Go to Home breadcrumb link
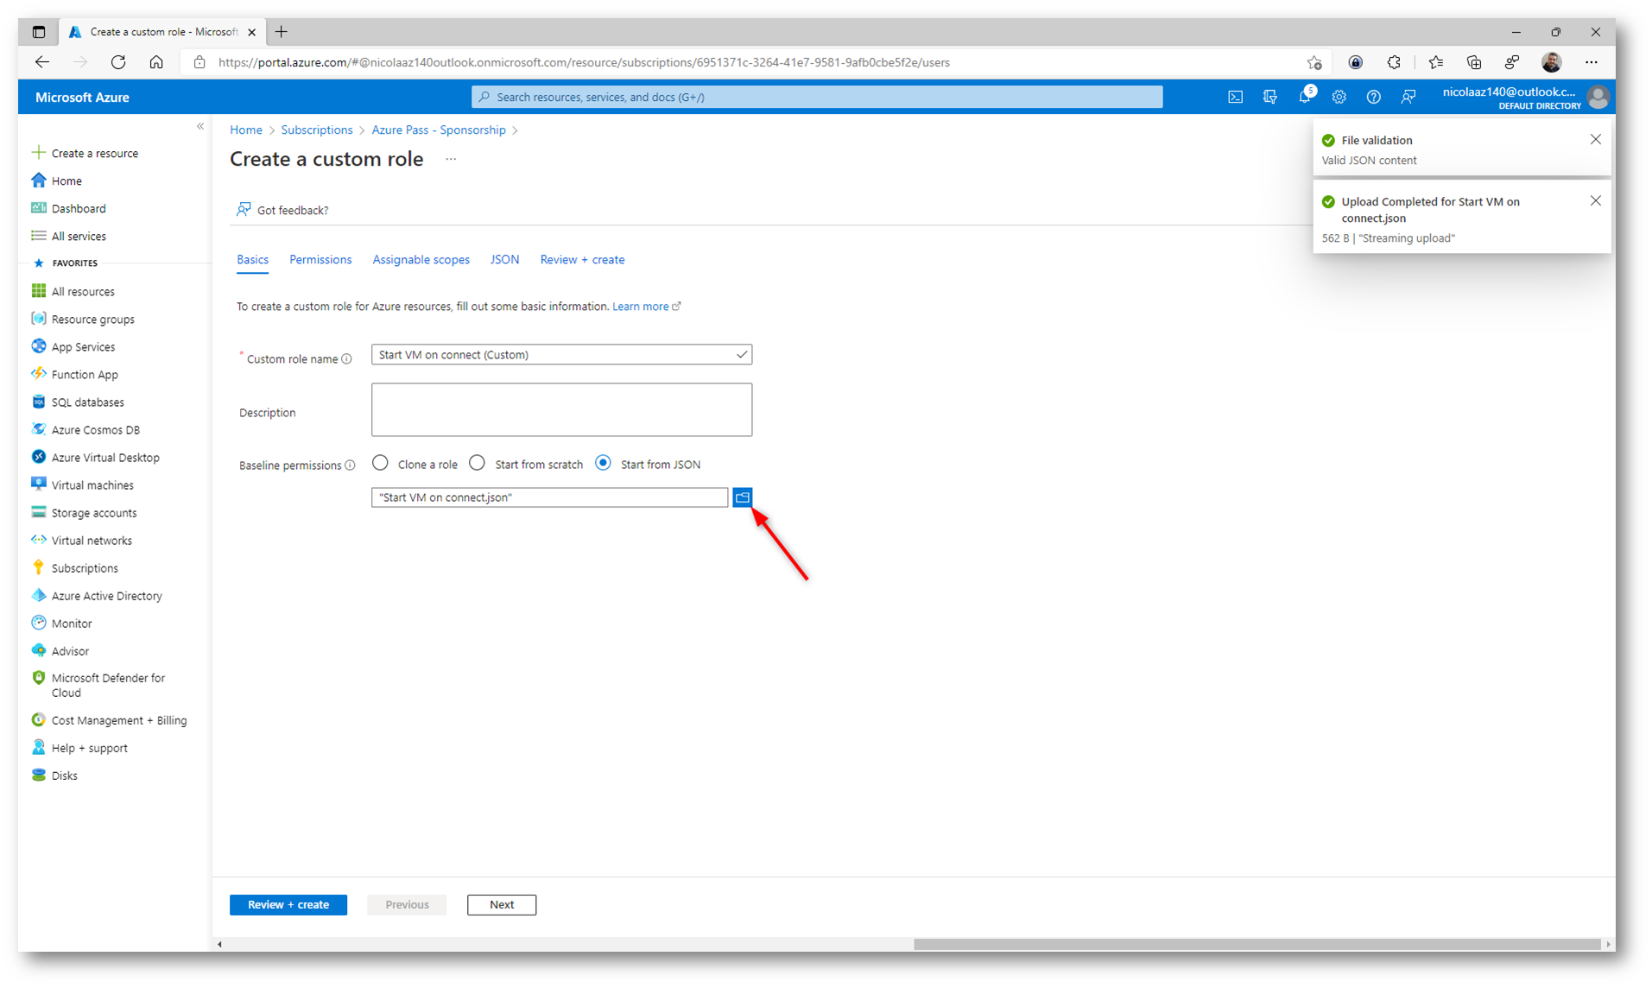The width and height of the screenshot is (1652, 988). 246,130
